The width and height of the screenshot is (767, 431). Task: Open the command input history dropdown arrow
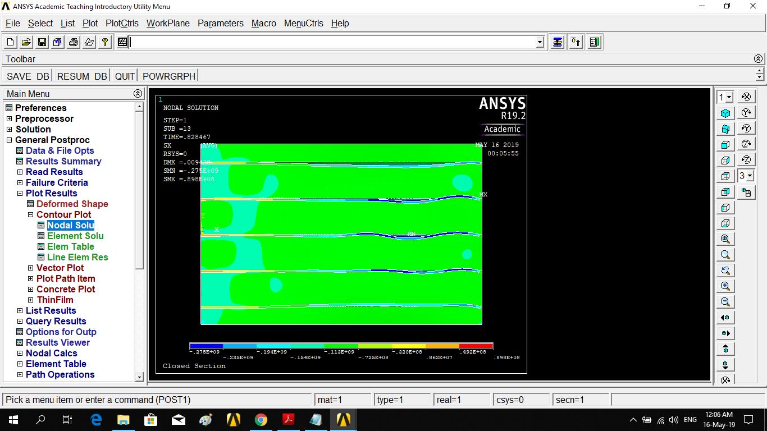(540, 42)
